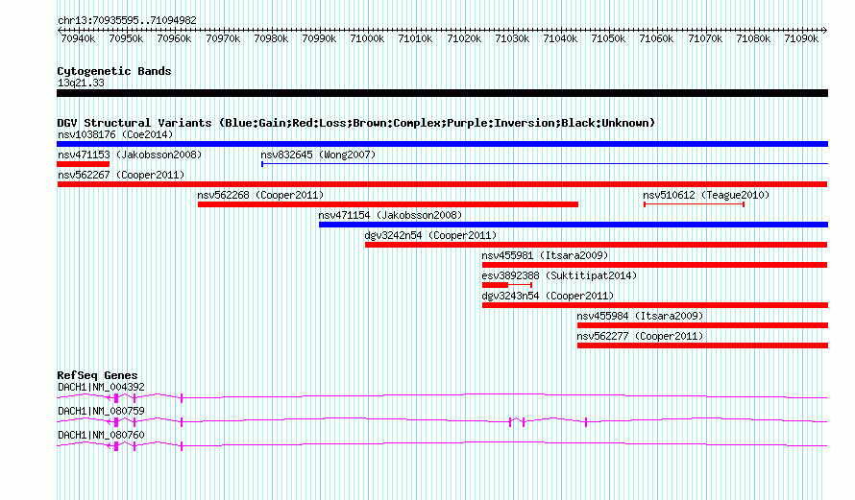Click the nsv562268 (Cooper2011) label
The width and height of the screenshot is (855, 500).
point(260,195)
